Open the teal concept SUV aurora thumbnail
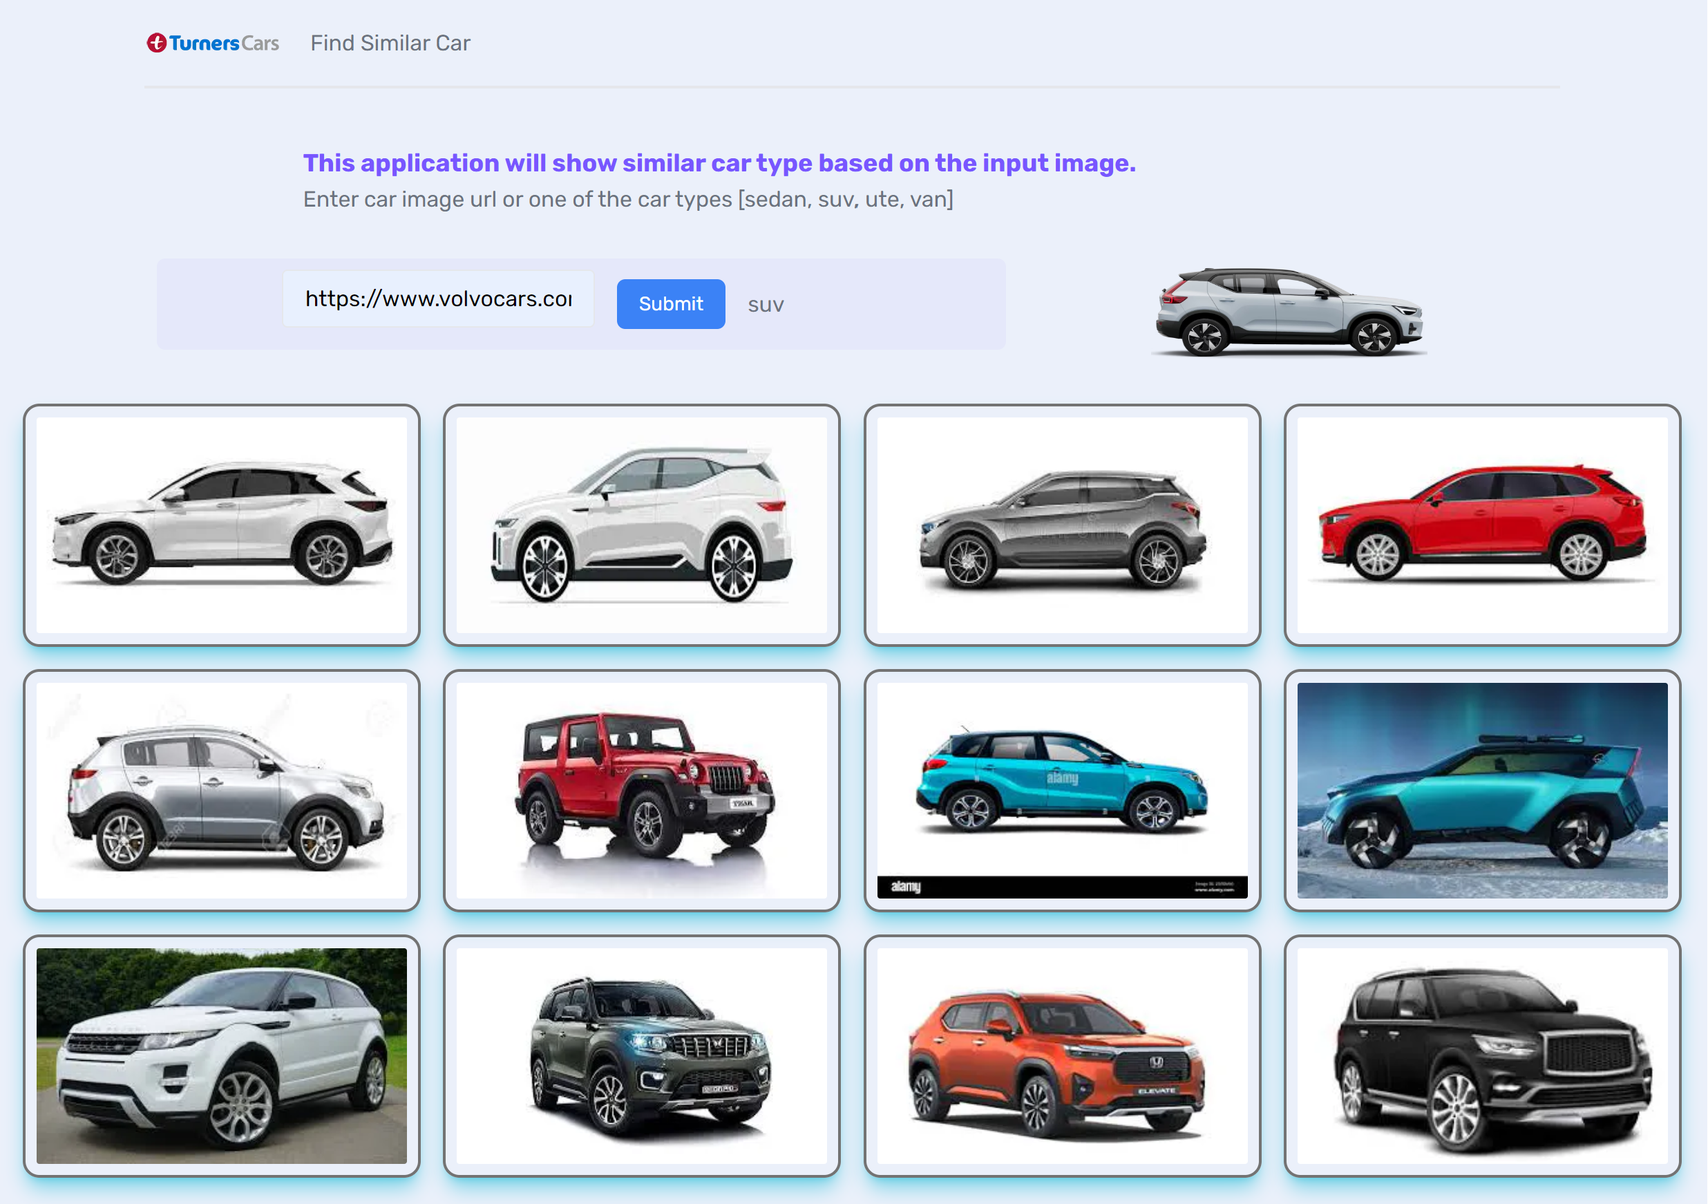The image size is (1708, 1204). (x=1481, y=790)
